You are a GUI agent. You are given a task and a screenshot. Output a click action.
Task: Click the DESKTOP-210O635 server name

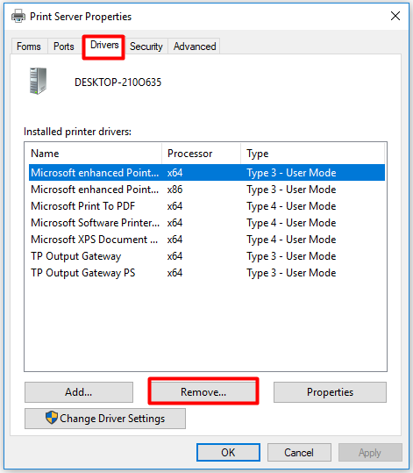coord(117,82)
